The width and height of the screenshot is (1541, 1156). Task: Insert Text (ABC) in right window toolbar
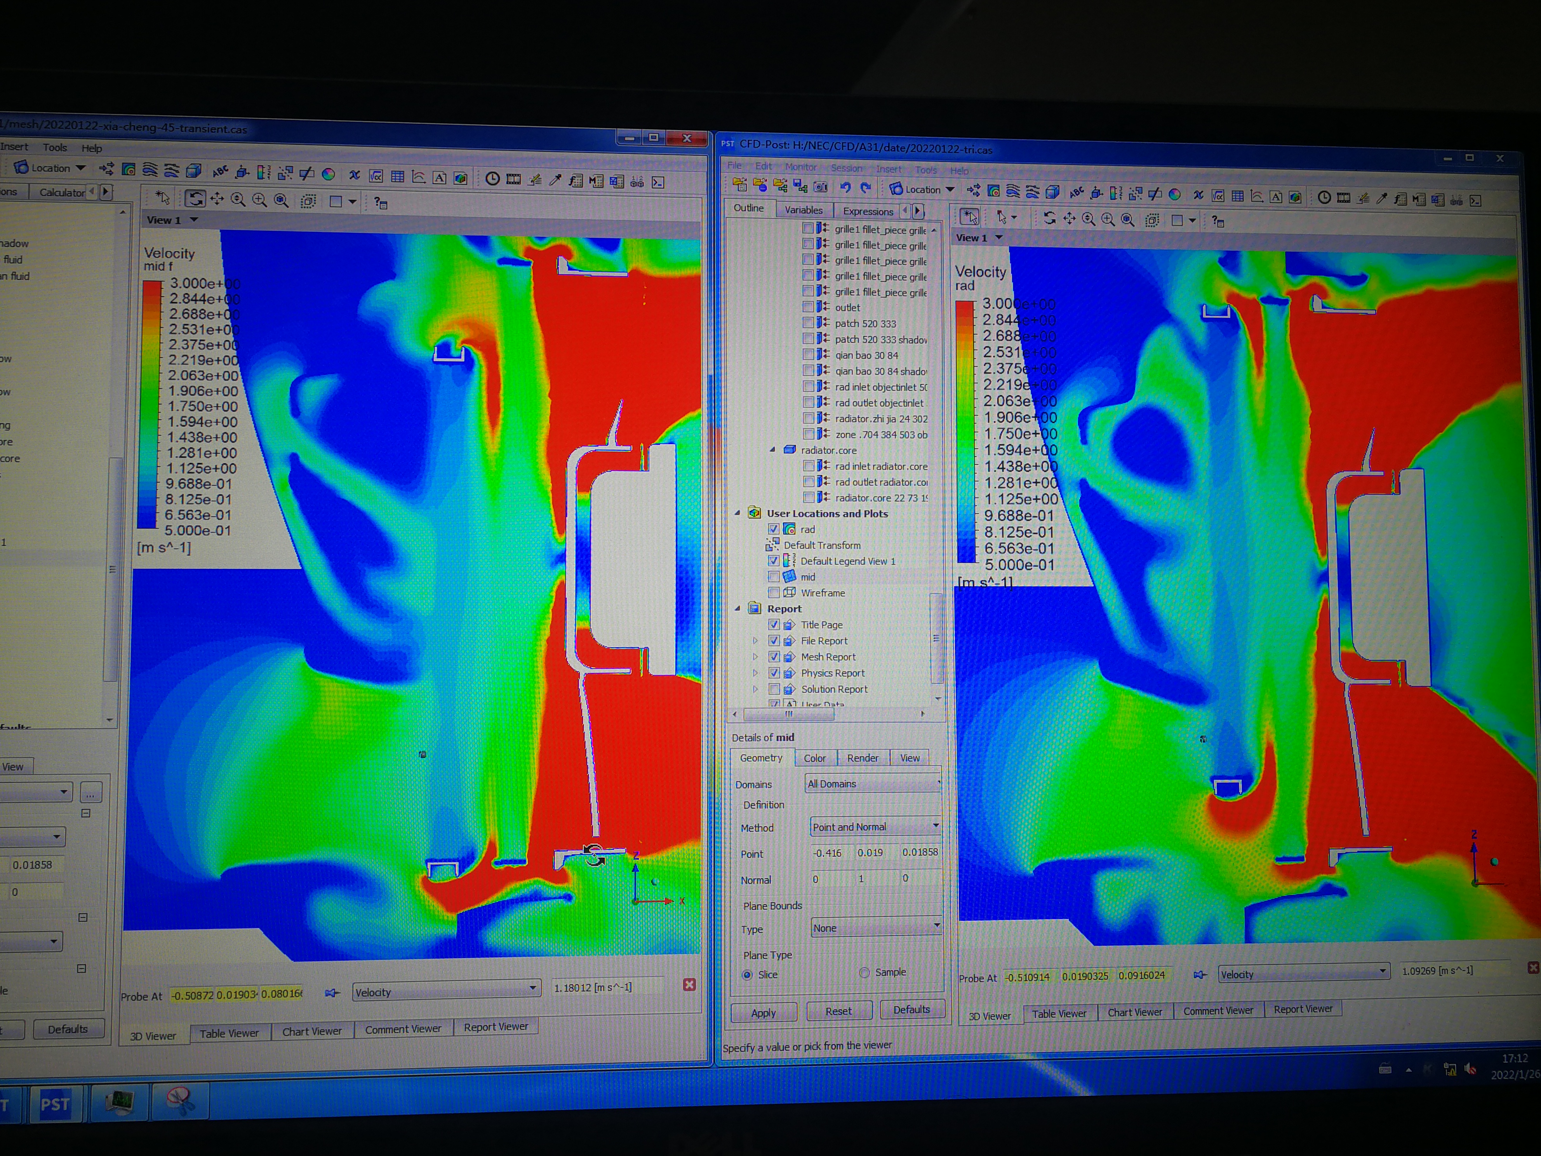tap(1077, 193)
